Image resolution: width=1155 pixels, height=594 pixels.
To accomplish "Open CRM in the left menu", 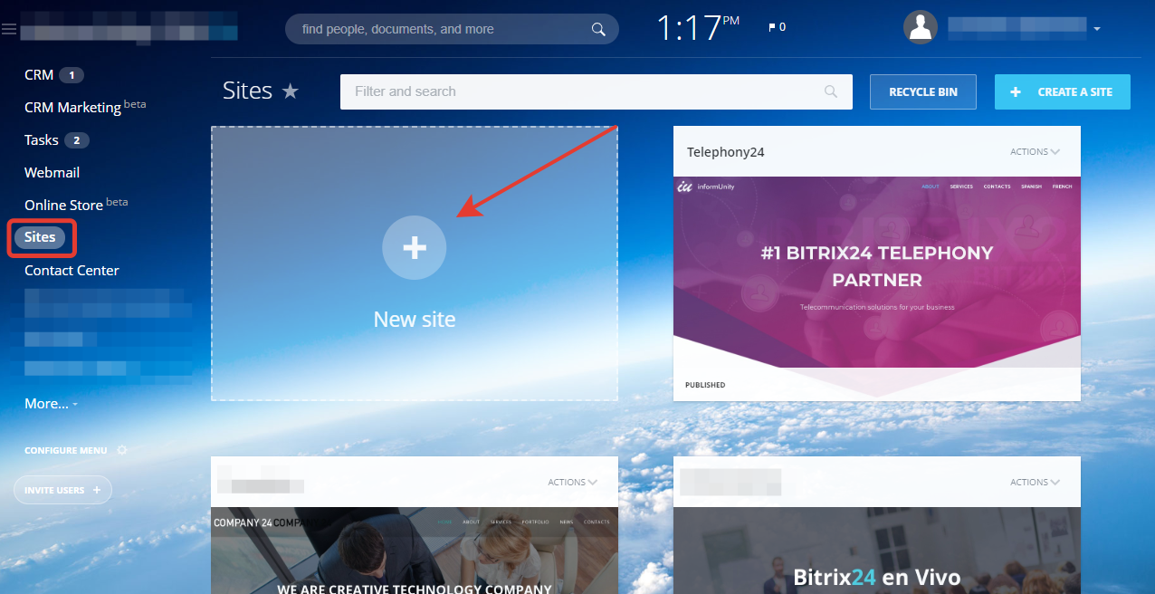I will [x=39, y=75].
